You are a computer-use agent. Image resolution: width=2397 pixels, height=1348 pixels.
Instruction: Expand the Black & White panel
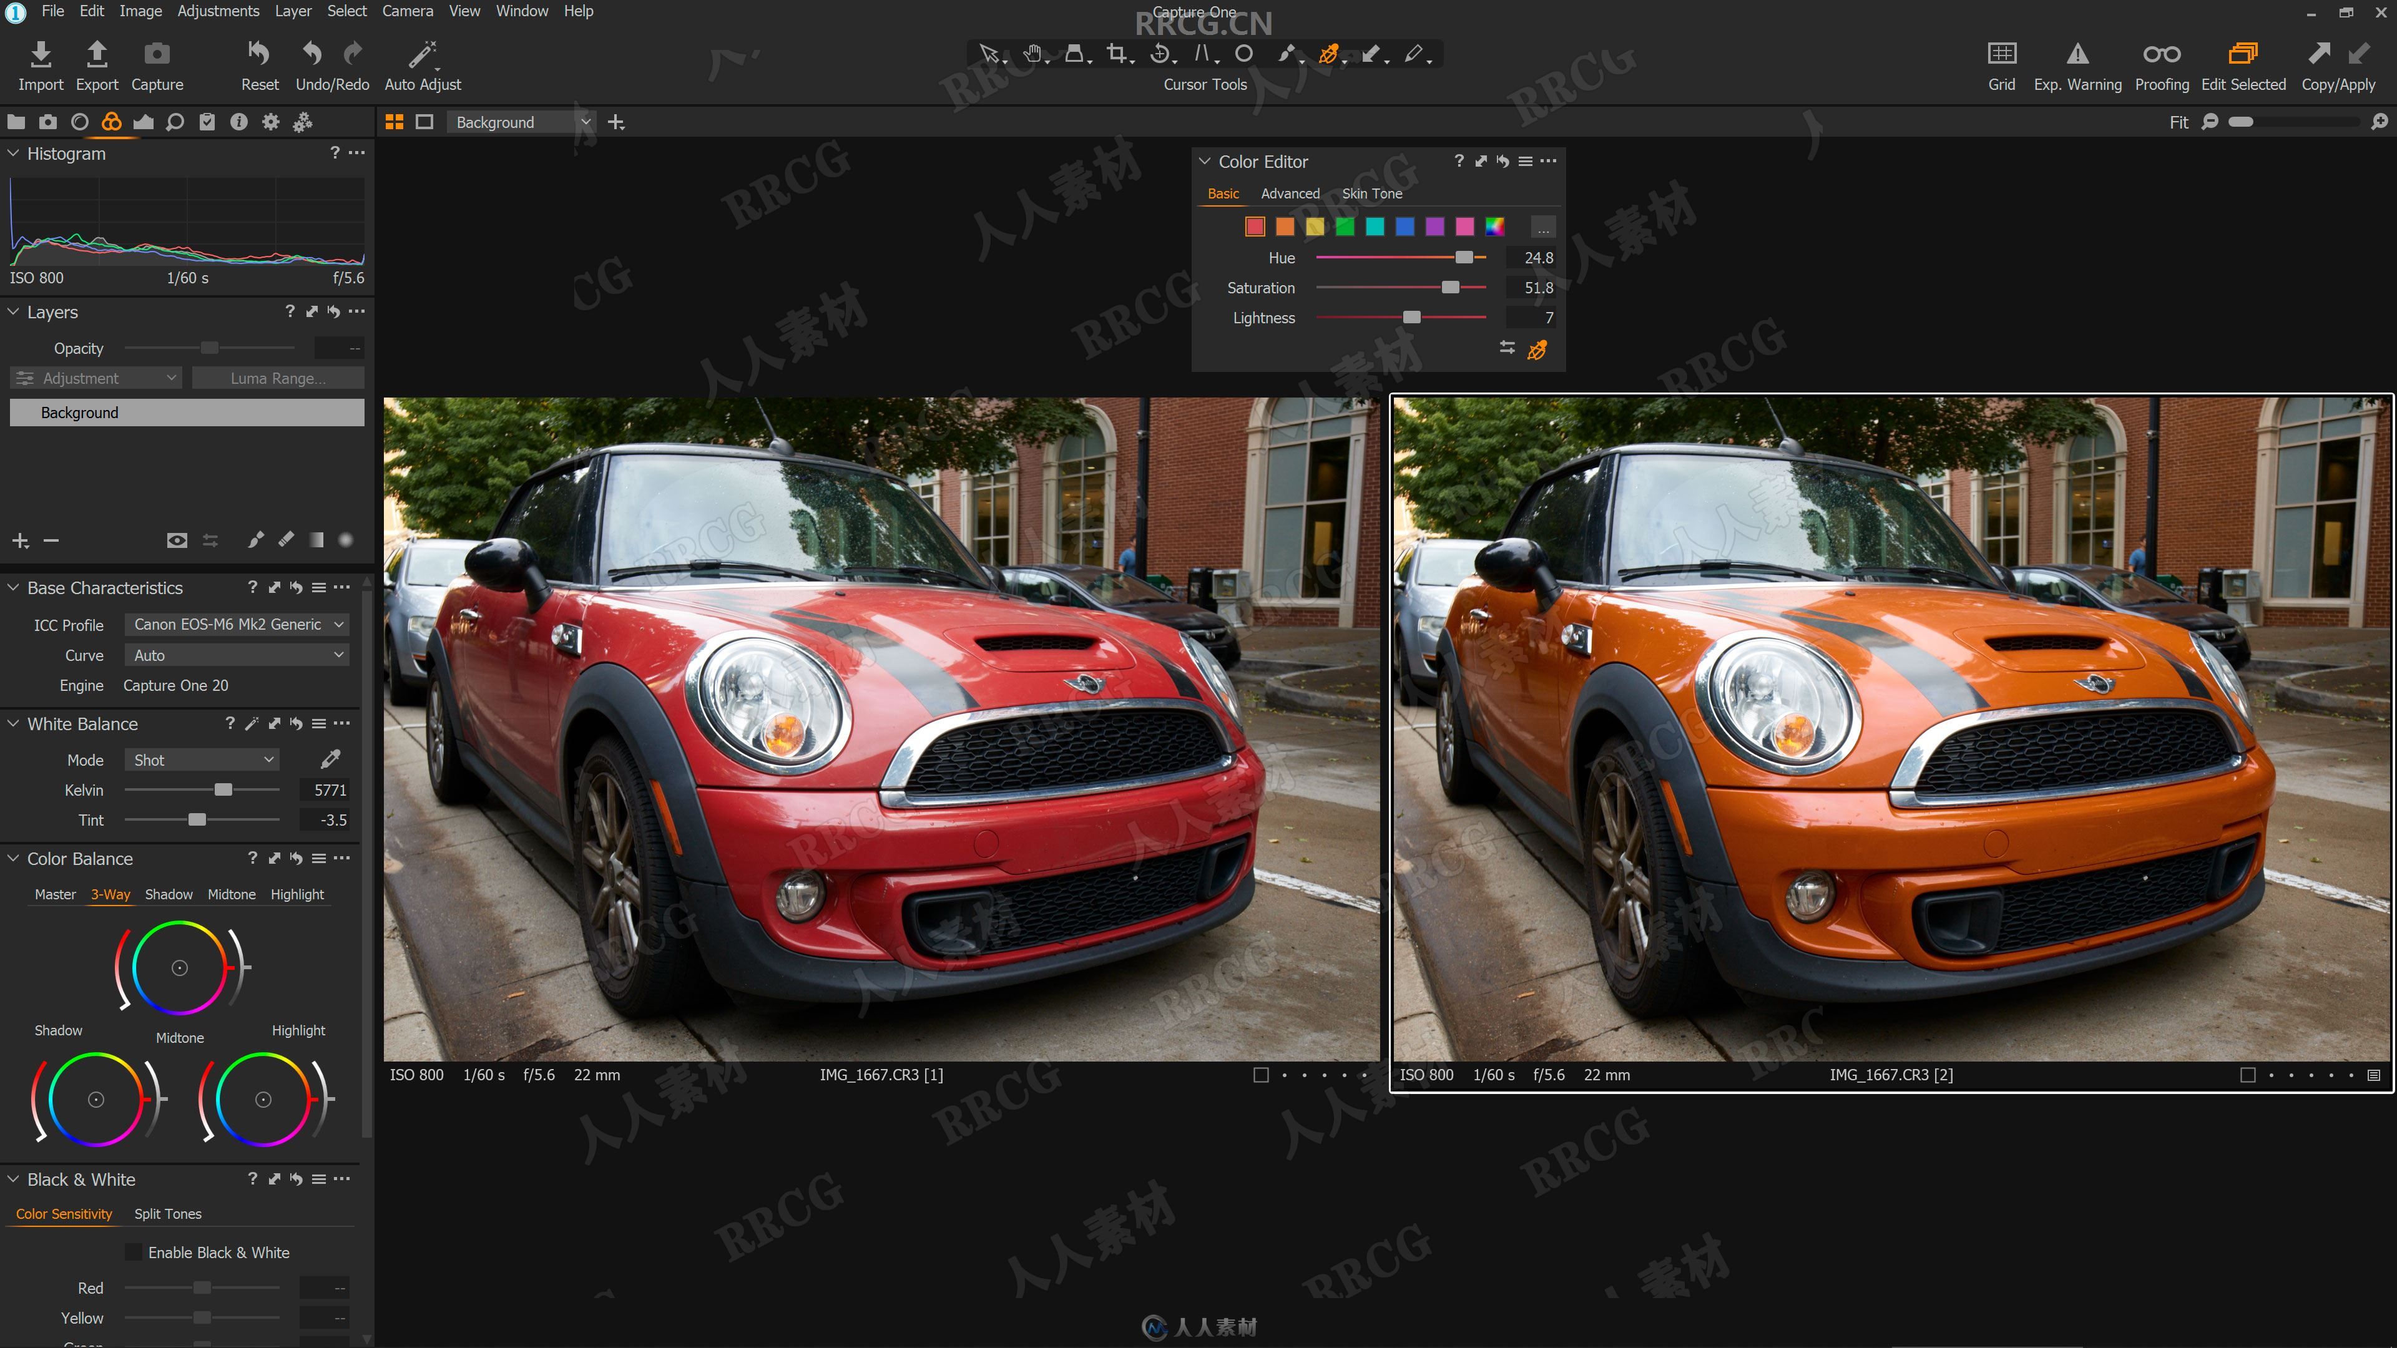(16, 1178)
